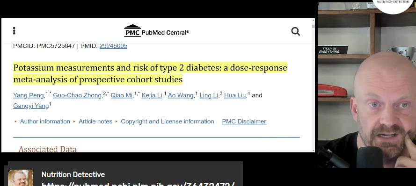Open PMID link 29246005
416x186 pixels.
pos(113,46)
